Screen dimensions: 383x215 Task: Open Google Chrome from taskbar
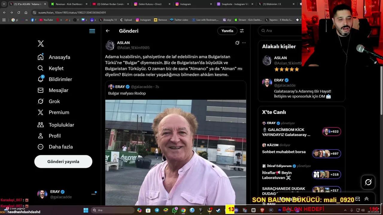pyautogui.click(x=183, y=210)
